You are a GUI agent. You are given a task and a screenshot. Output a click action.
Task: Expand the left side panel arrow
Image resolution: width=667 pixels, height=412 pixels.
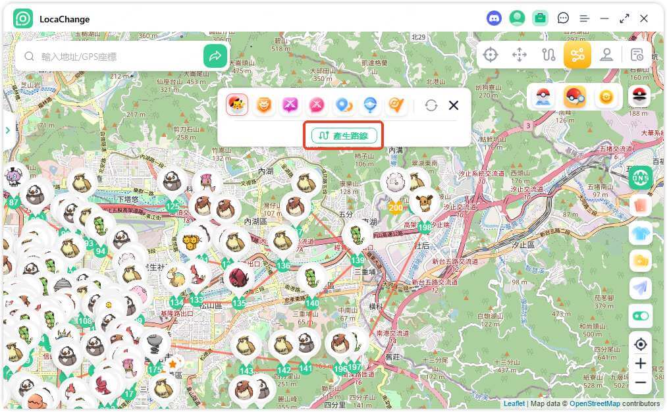[x=8, y=130]
